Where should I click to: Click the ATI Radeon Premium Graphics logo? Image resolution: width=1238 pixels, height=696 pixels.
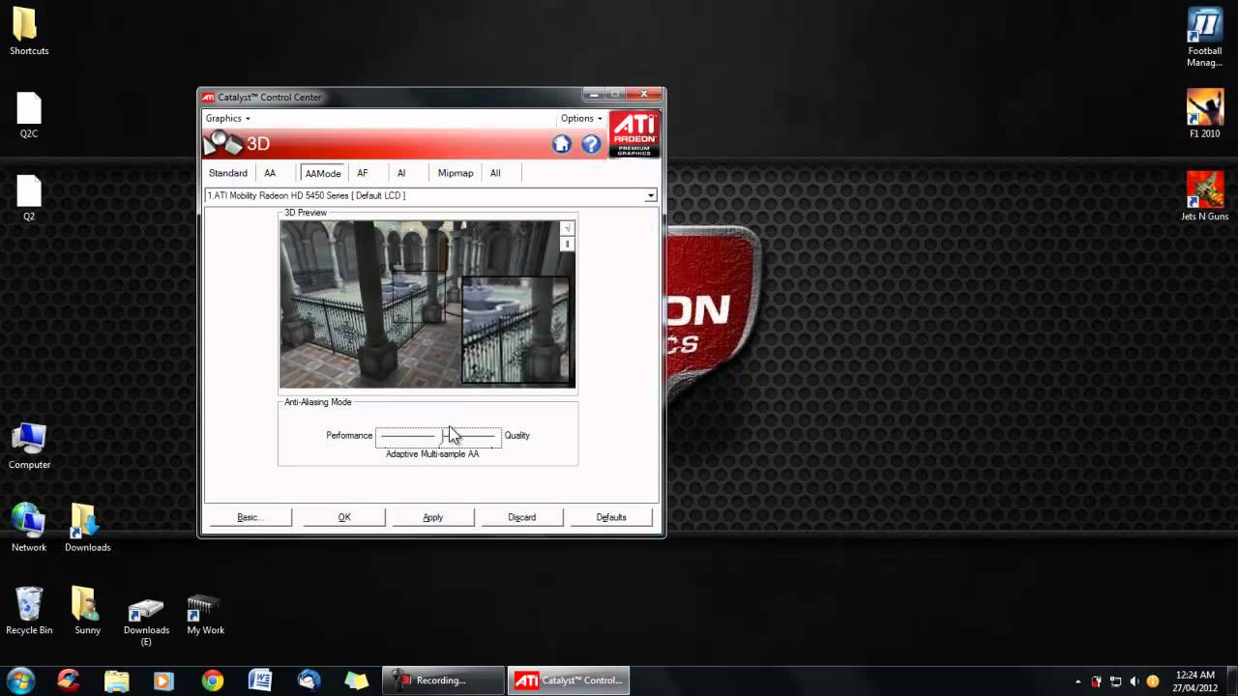634,134
